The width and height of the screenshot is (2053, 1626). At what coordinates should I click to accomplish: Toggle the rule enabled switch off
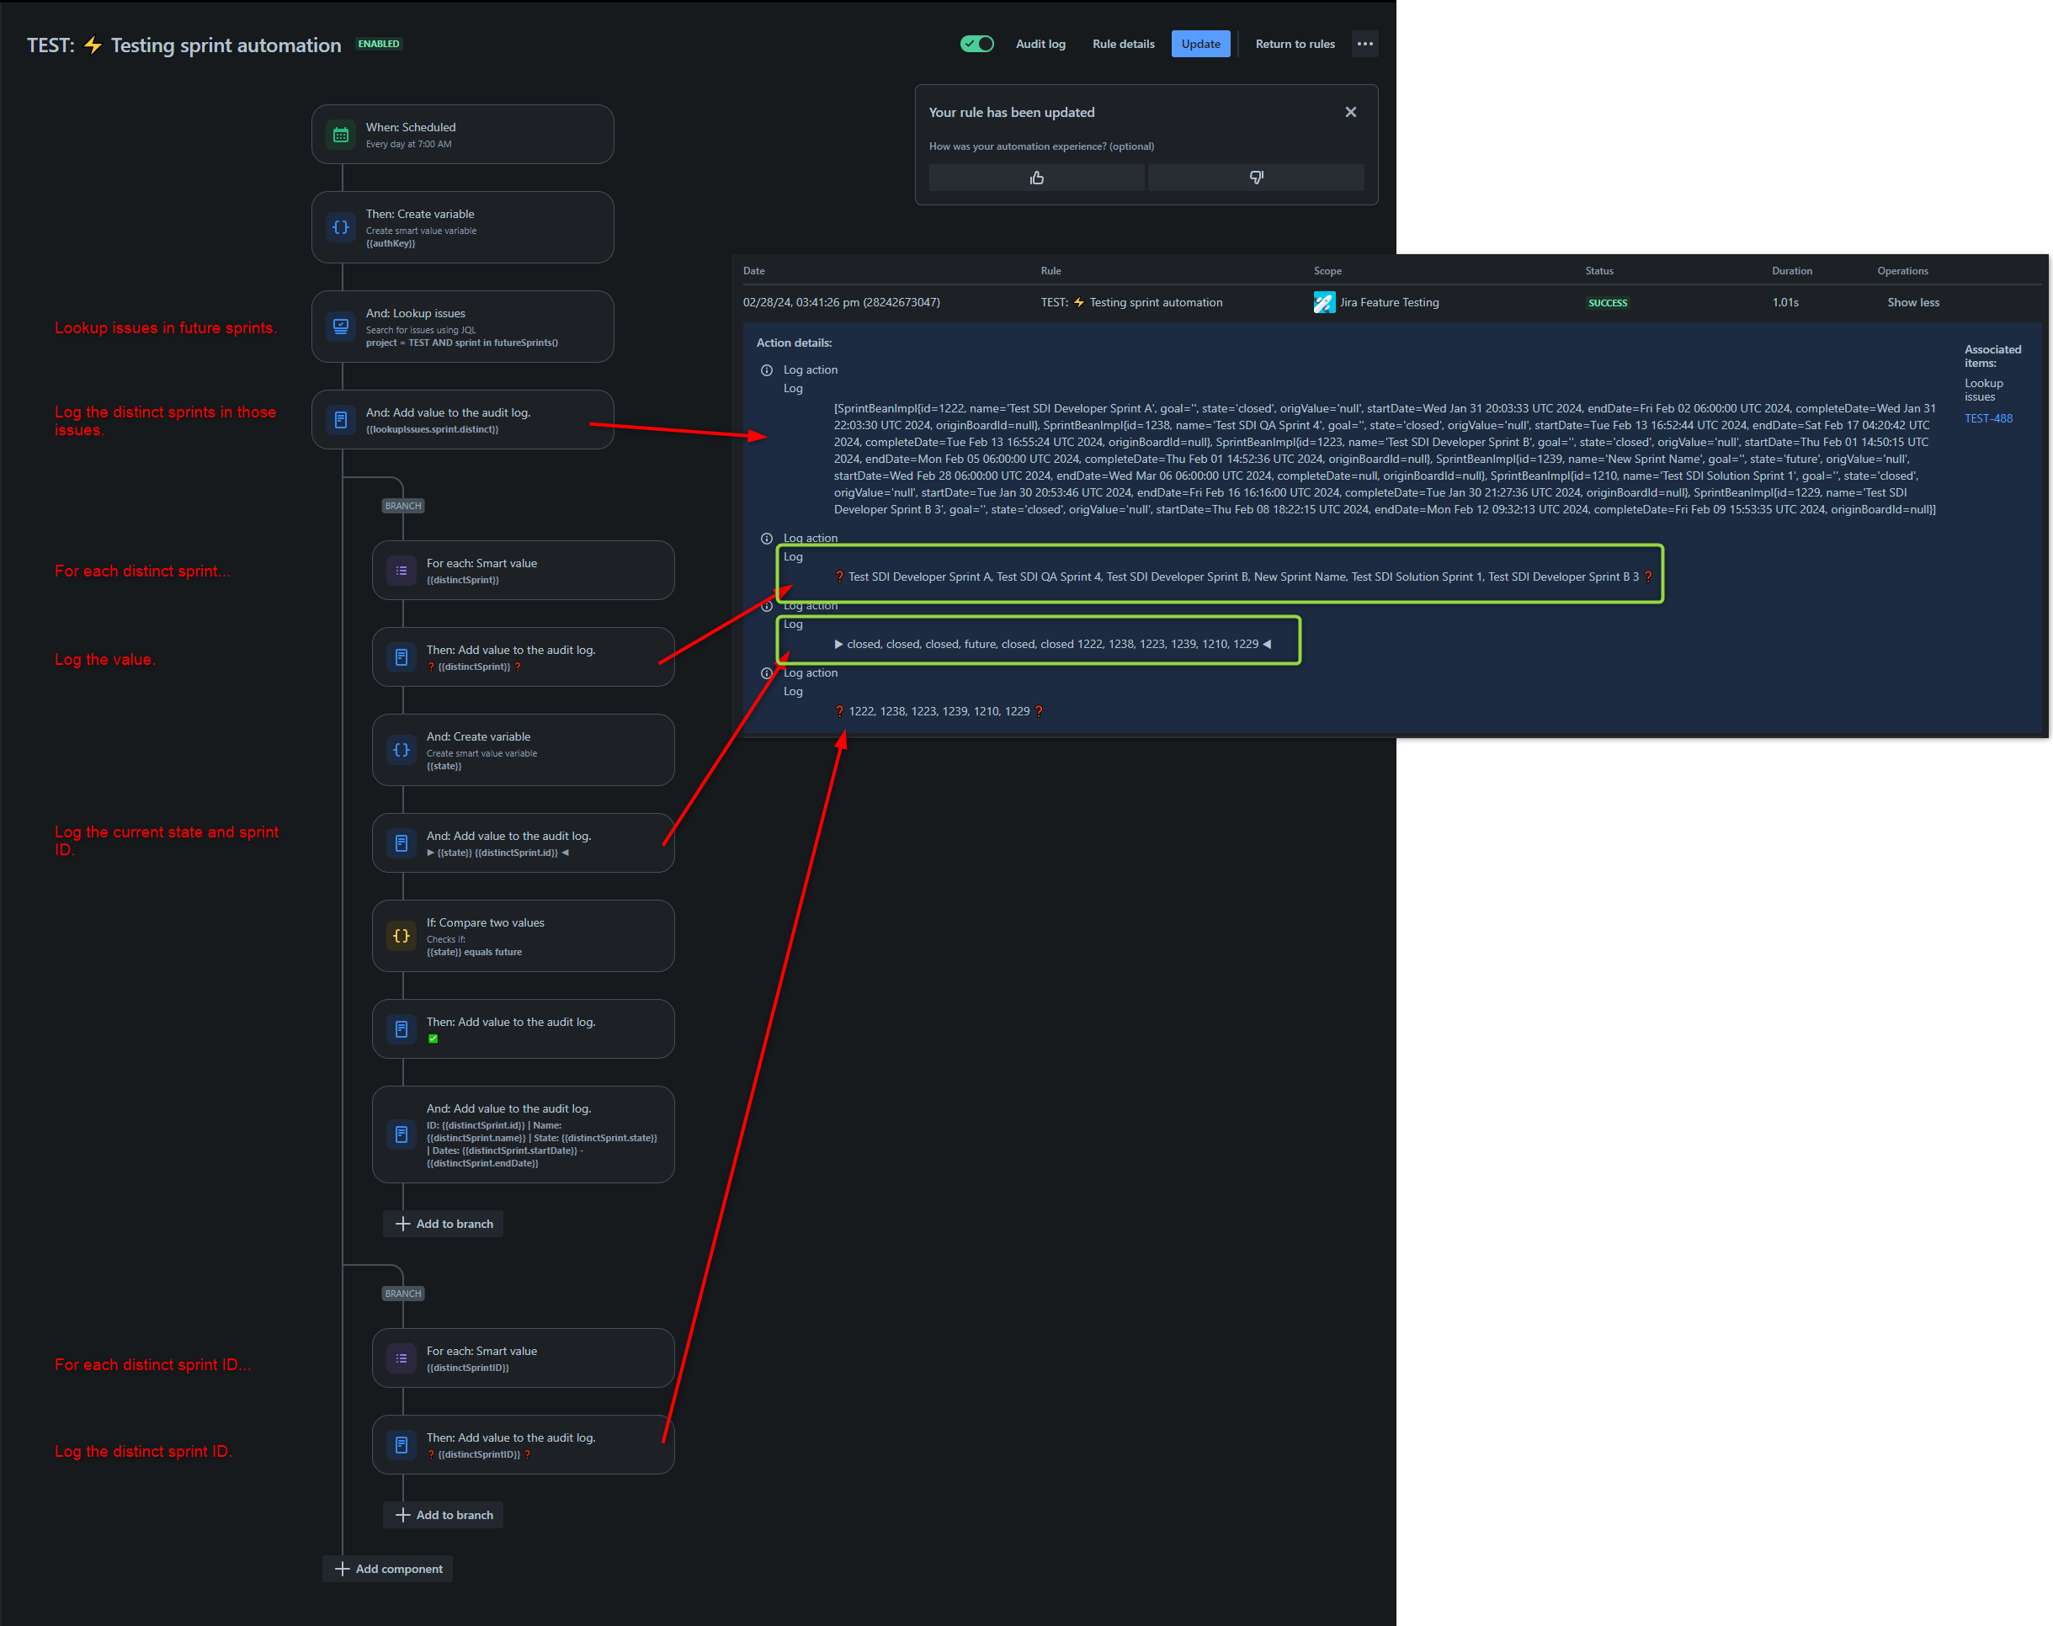(977, 44)
